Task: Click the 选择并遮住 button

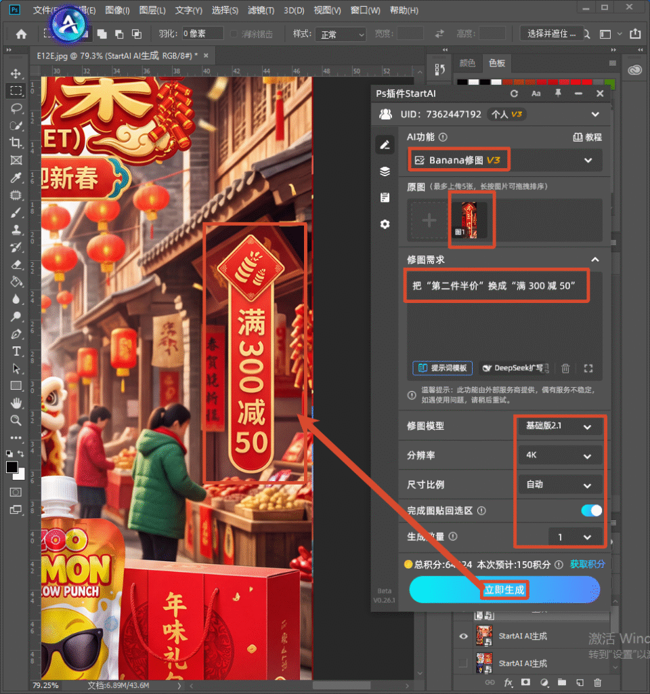Action: pos(551,34)
